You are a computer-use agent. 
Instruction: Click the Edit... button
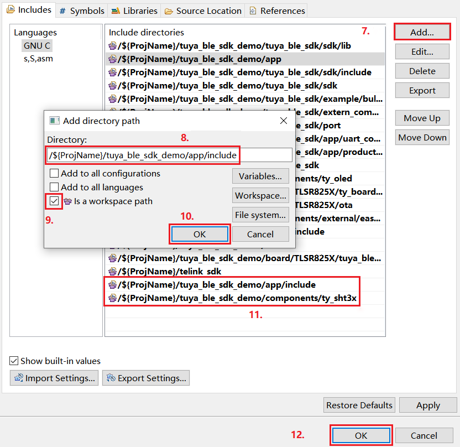point(422,51)
